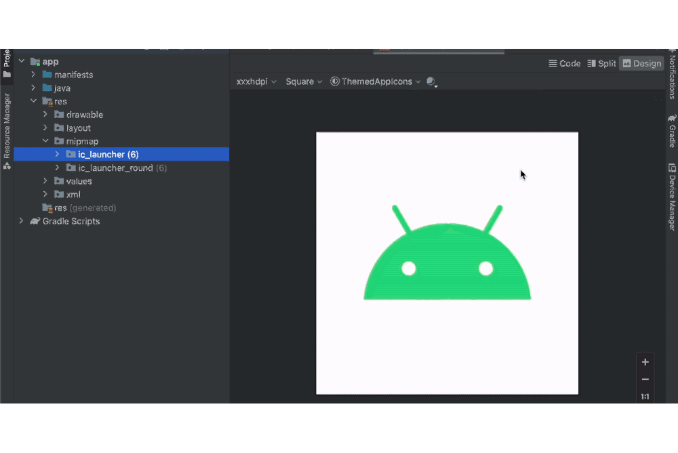Zoom in on the icon preview
Viewport: 678px width, 453px height.
tap(645, 361)
